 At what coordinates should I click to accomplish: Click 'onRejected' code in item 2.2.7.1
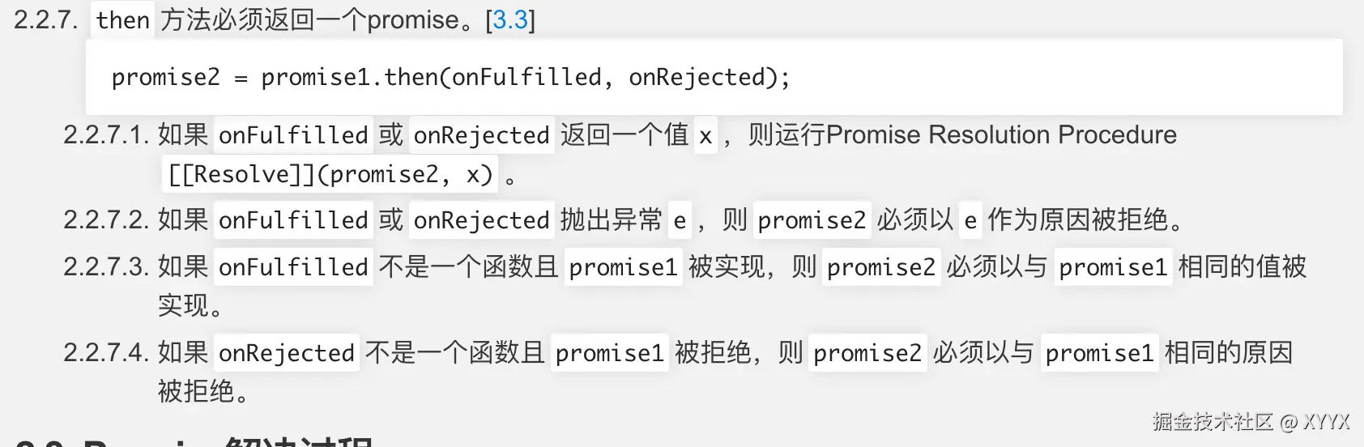(x=482, y=135)
